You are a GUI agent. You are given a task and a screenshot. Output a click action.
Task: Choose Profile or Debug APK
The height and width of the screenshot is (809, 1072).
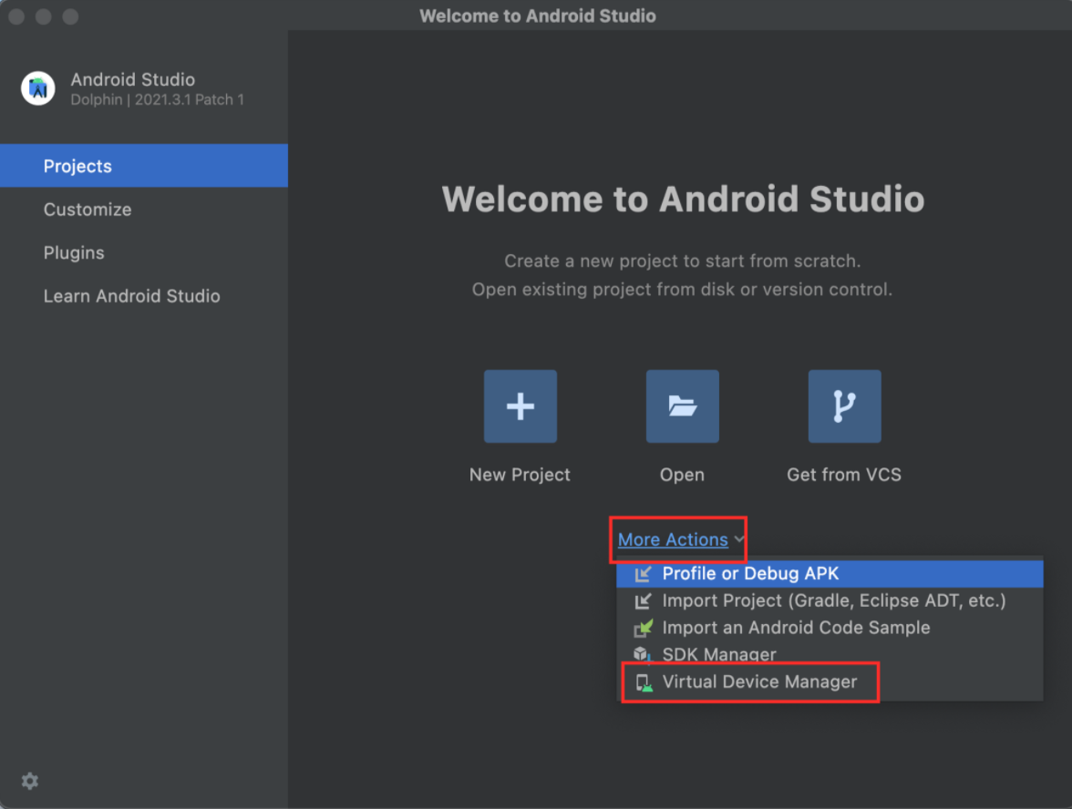coord(830,574)
